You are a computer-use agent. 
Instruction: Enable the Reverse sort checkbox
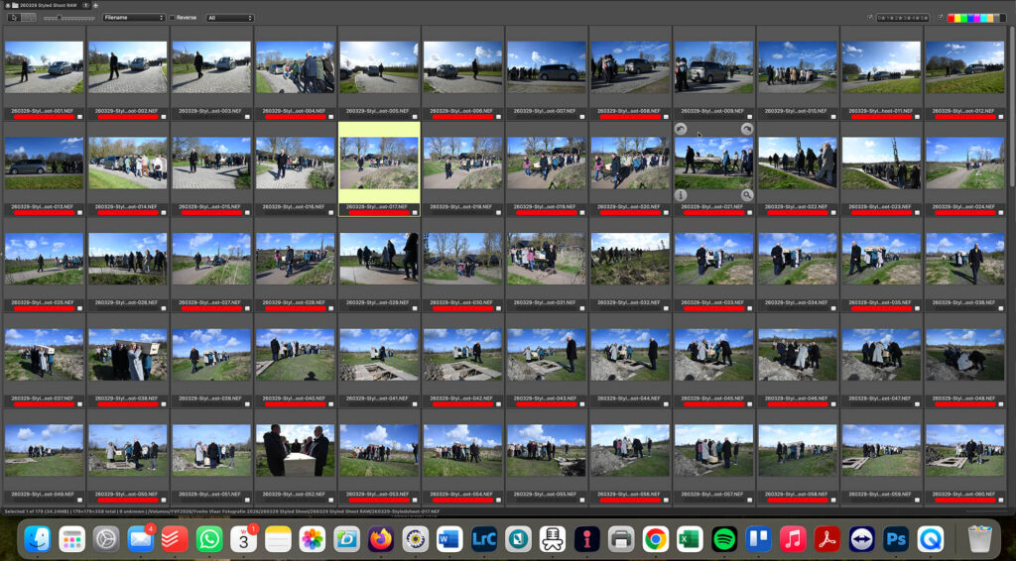click(172, 18)
